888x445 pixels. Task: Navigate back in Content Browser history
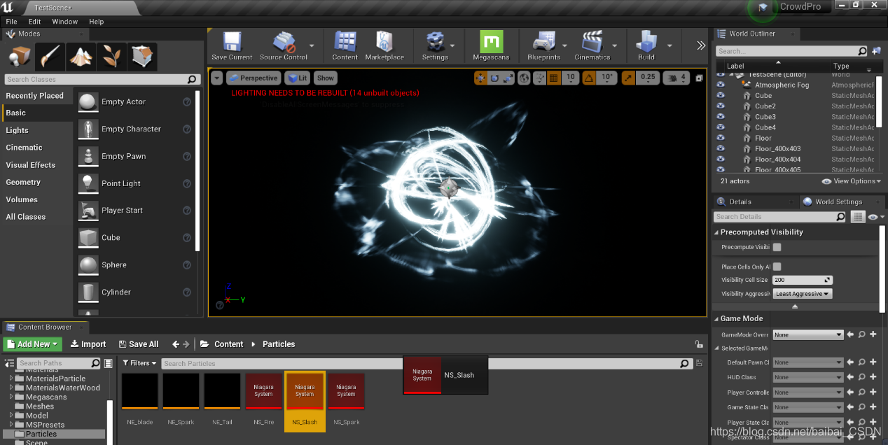coord(176,344)
